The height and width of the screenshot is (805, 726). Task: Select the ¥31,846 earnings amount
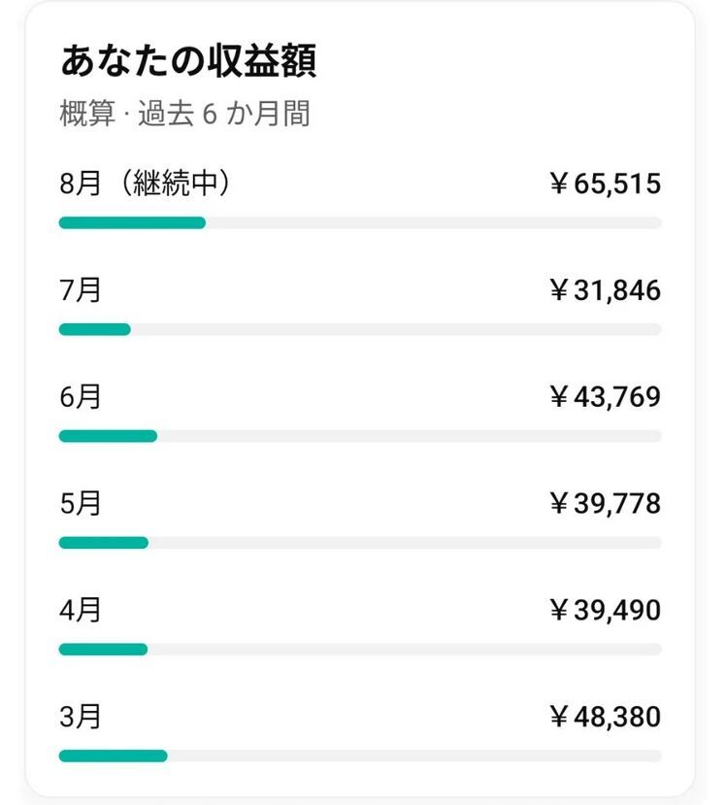coord(605,290)
